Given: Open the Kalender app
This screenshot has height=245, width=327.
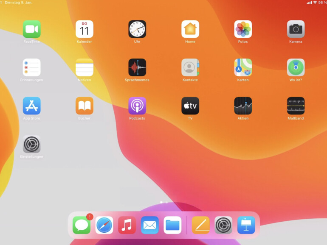Looking at the screenshot, I should point(85,29).
